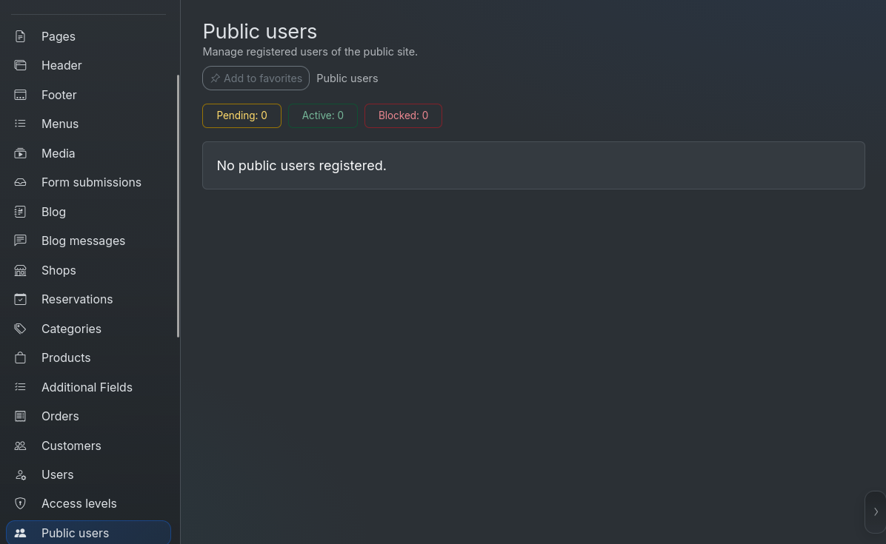Filter by Pending users

[x=242, y=115]
